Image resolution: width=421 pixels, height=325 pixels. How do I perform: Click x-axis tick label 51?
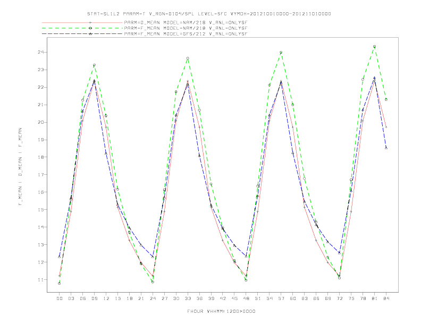(x=258, y=298)
